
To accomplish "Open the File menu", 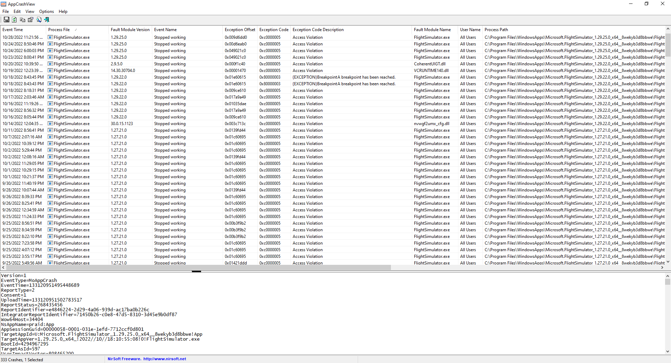I will coord(6,11).
